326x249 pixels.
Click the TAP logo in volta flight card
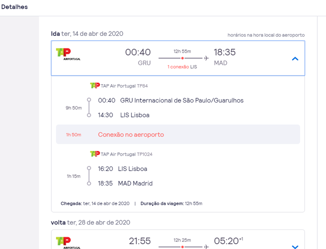(x=68, y=243)
